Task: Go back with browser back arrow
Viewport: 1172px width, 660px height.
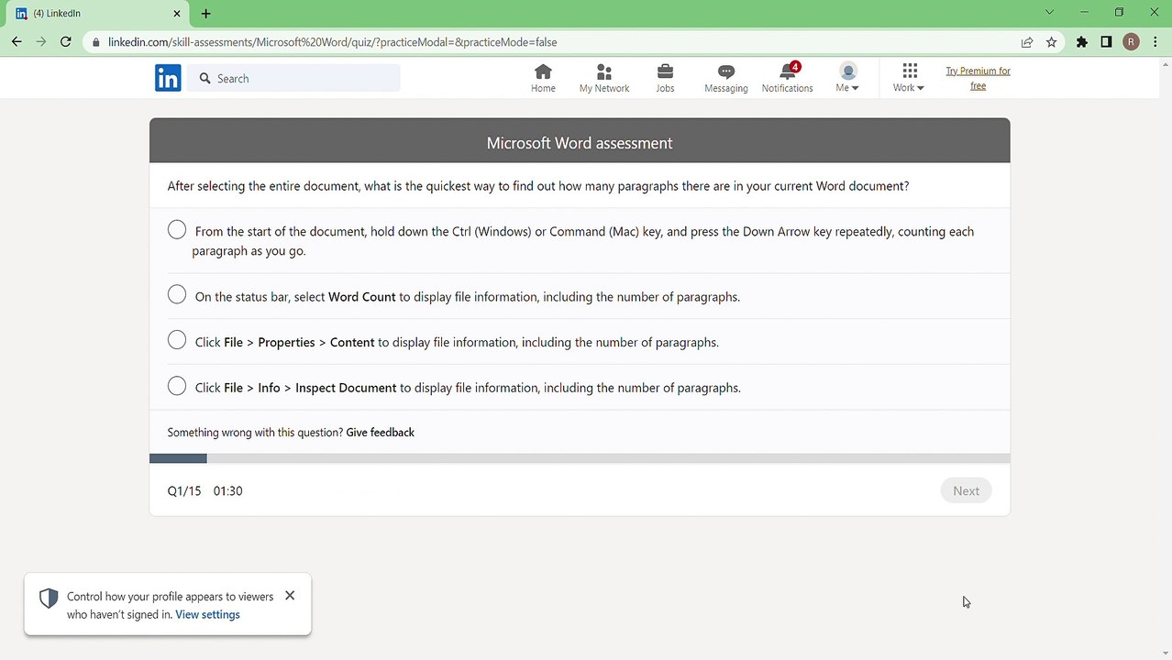Action: (17, 41)
